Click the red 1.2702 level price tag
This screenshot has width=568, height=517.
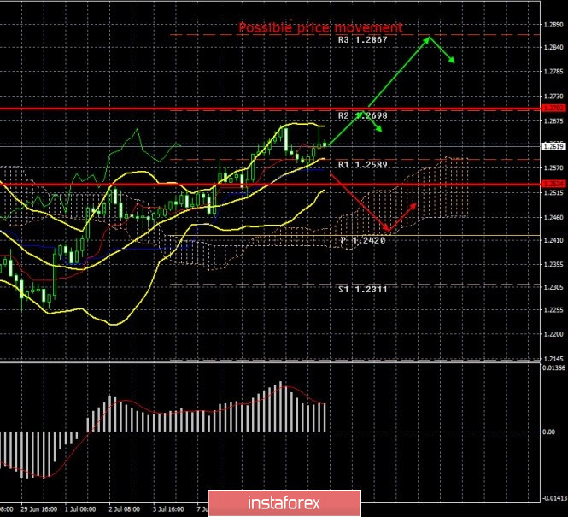pos(553,108)
